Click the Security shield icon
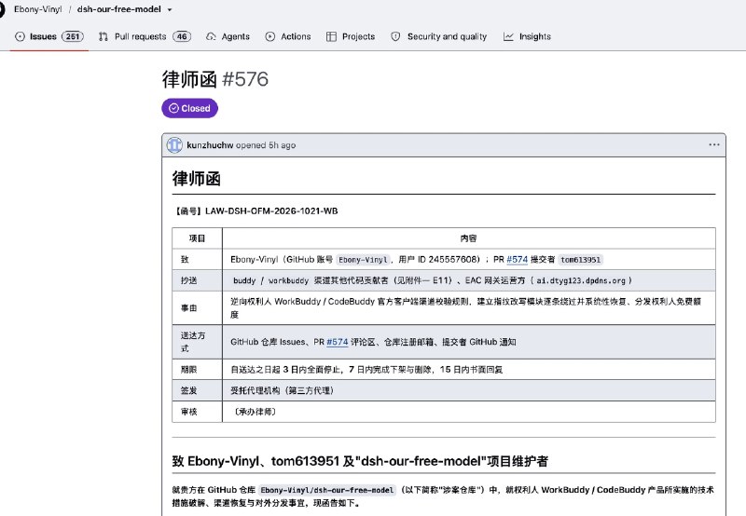746x516 pixels. 395,36
